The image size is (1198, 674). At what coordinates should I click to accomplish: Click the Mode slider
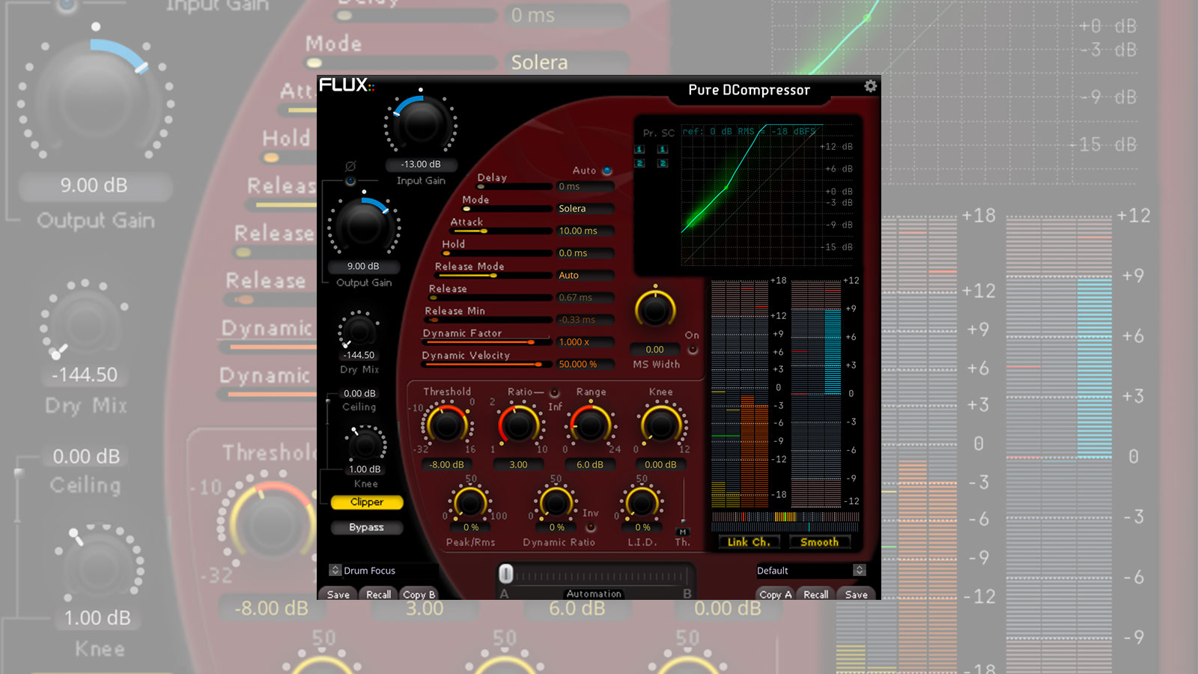coord(506,209)
